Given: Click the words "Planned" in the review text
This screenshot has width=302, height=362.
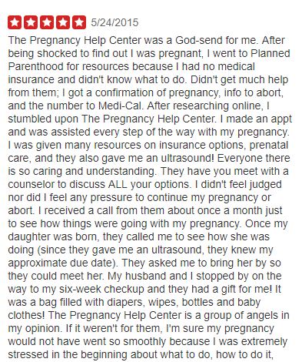Looking at the screenshot, I should (x=270, y=53).
